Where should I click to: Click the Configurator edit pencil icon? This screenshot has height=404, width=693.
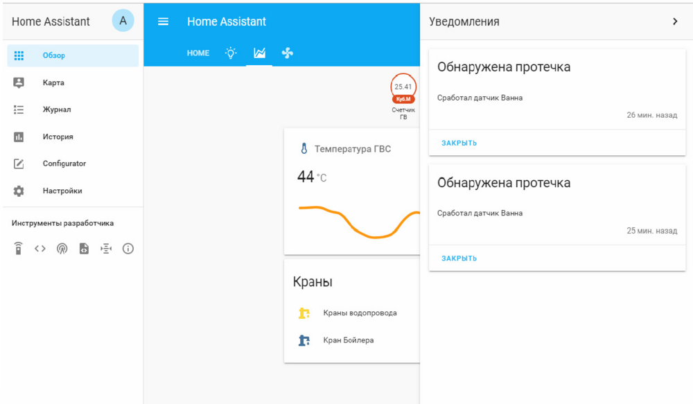(x=19, y=164)
